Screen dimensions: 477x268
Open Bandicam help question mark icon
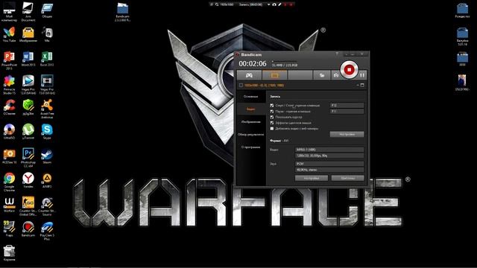point(337,54)
